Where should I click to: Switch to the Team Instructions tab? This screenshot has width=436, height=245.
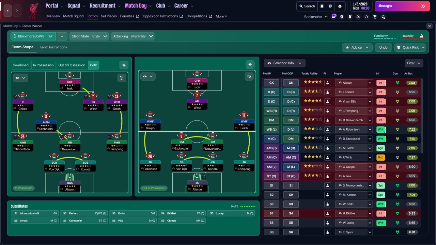(x=53, y=47)
